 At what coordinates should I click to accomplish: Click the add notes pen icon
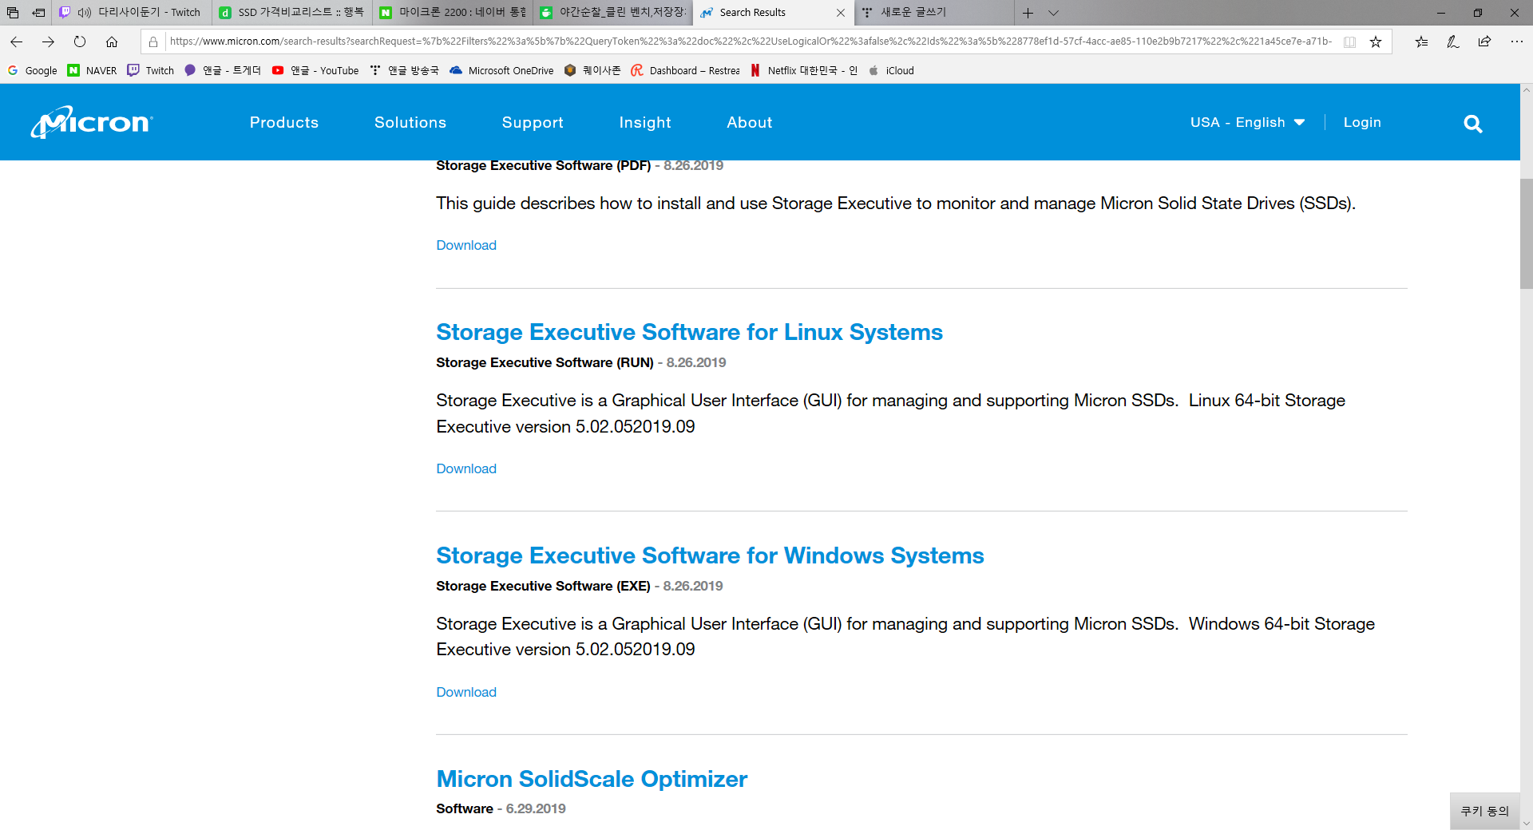click(x=1453, y=41)
